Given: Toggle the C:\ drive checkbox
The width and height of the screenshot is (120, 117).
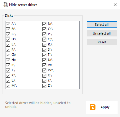Looking at the screenshot, I should (x=8, y=34).
